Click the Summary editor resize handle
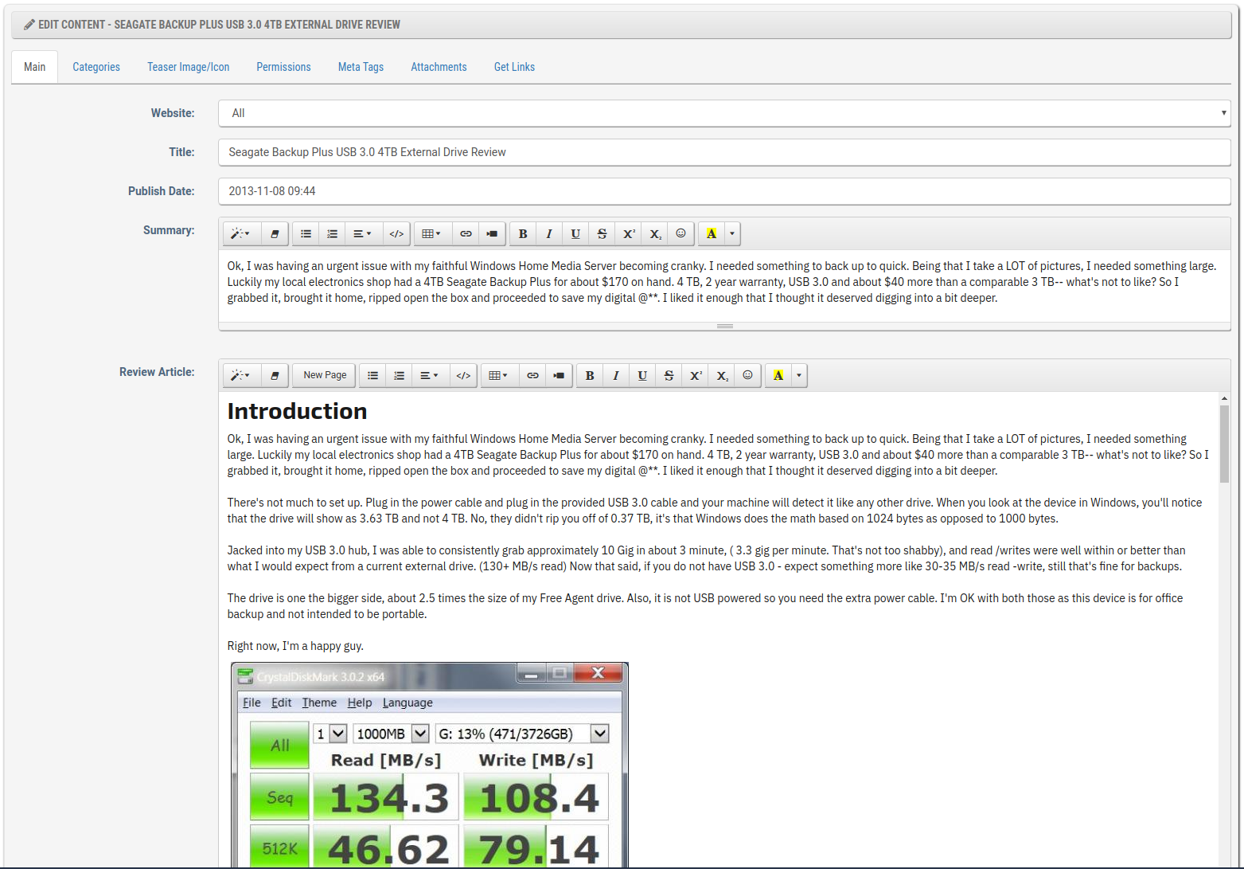 [x=724, y=326]
